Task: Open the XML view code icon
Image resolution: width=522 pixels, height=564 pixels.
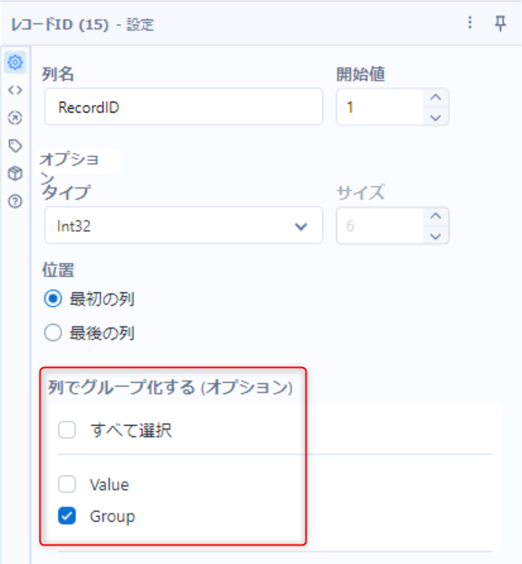Action: [15, 90]
